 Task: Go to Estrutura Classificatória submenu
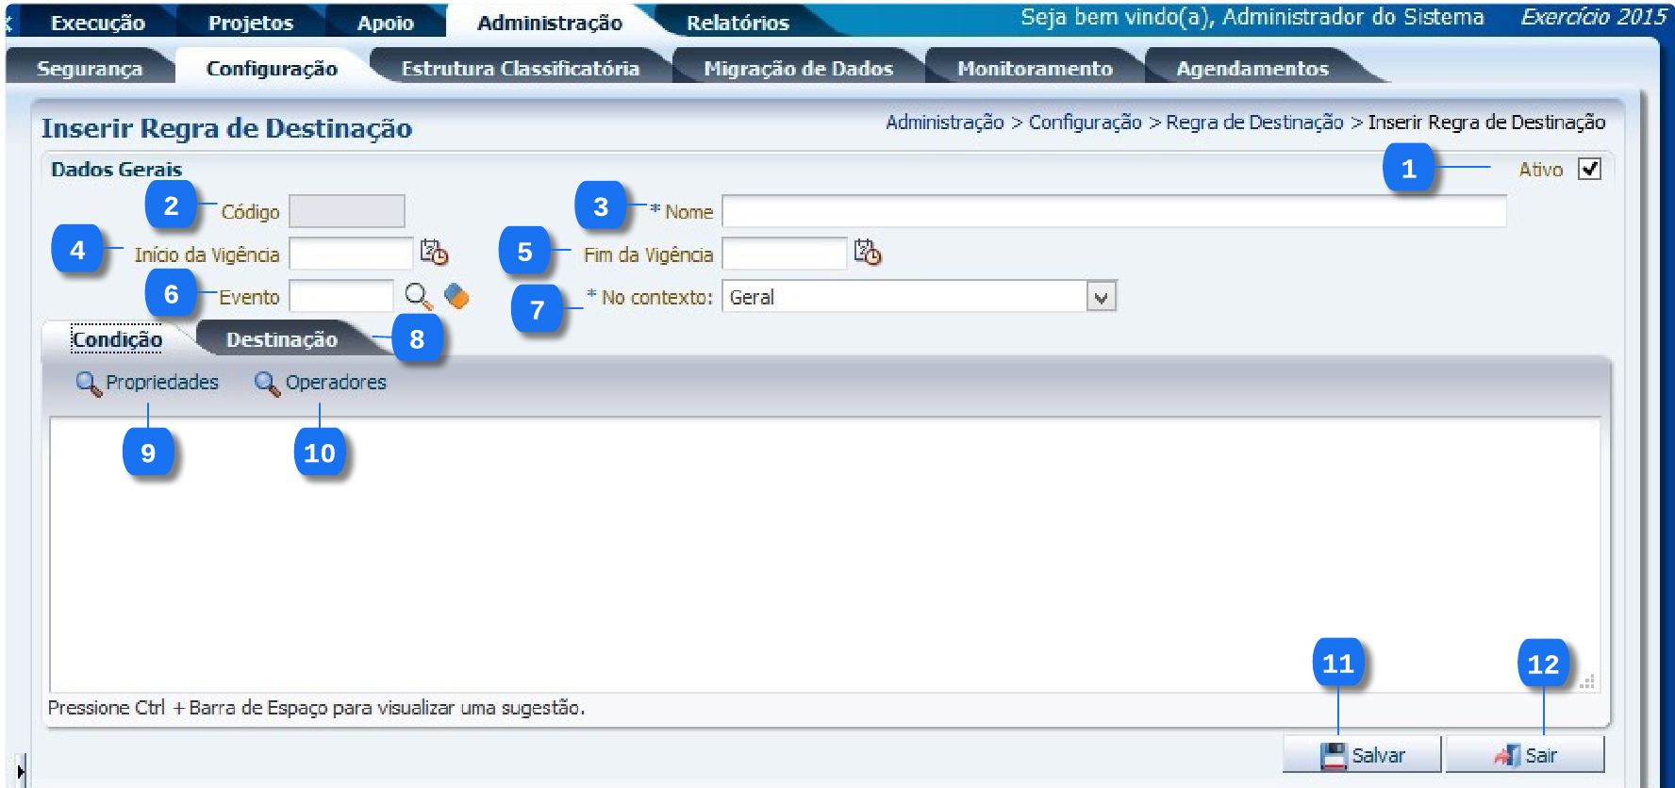[520, 69]
